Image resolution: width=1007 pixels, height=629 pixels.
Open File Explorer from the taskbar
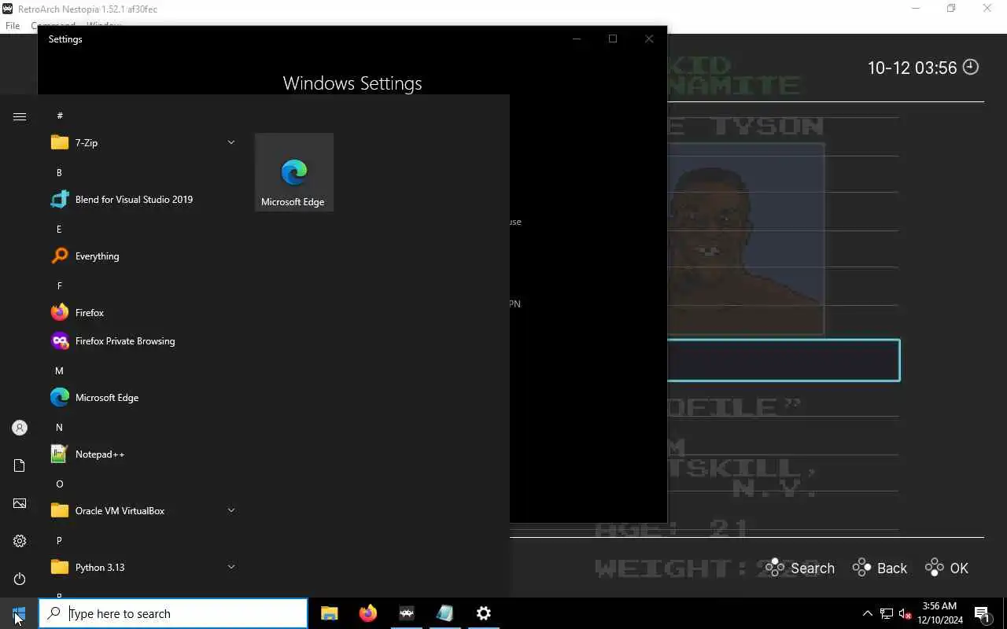[330, 613]
